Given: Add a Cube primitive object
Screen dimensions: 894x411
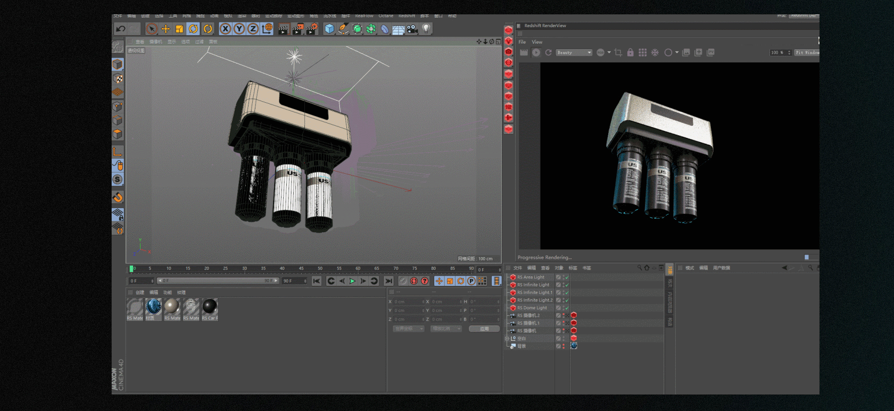Looking at the screenshot, I should (329, 29).
